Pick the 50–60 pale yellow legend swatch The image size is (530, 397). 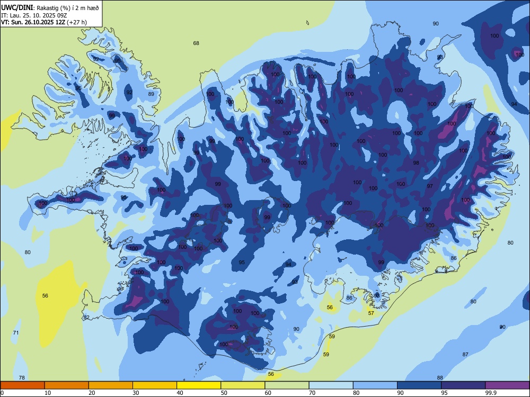click(243, 385)
